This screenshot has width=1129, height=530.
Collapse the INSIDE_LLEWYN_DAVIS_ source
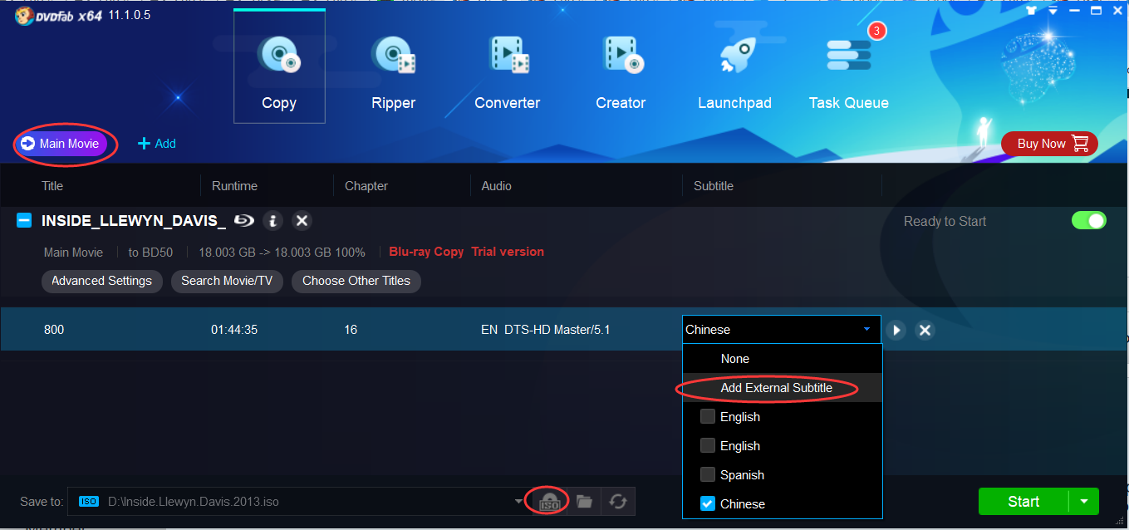25,220
